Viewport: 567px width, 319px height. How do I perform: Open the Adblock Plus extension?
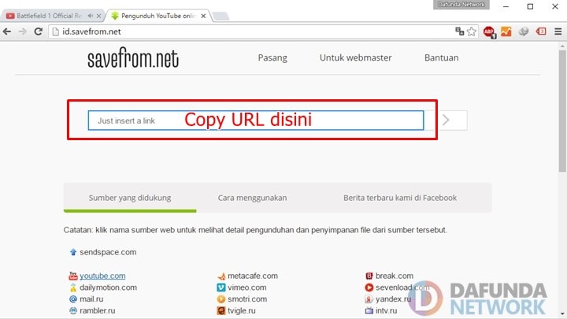(489, 32)
